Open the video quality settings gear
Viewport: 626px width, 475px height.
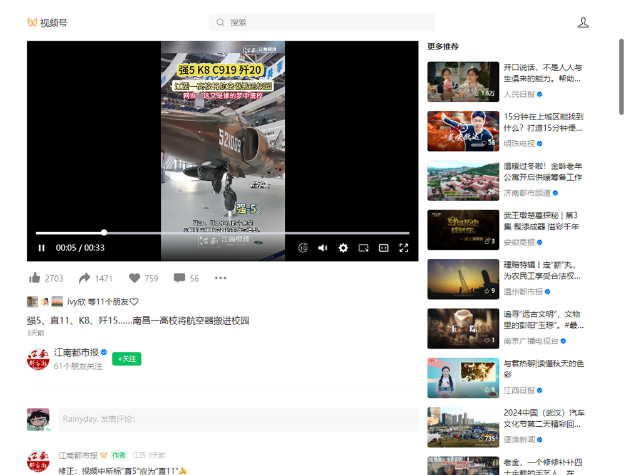[343, 248]
